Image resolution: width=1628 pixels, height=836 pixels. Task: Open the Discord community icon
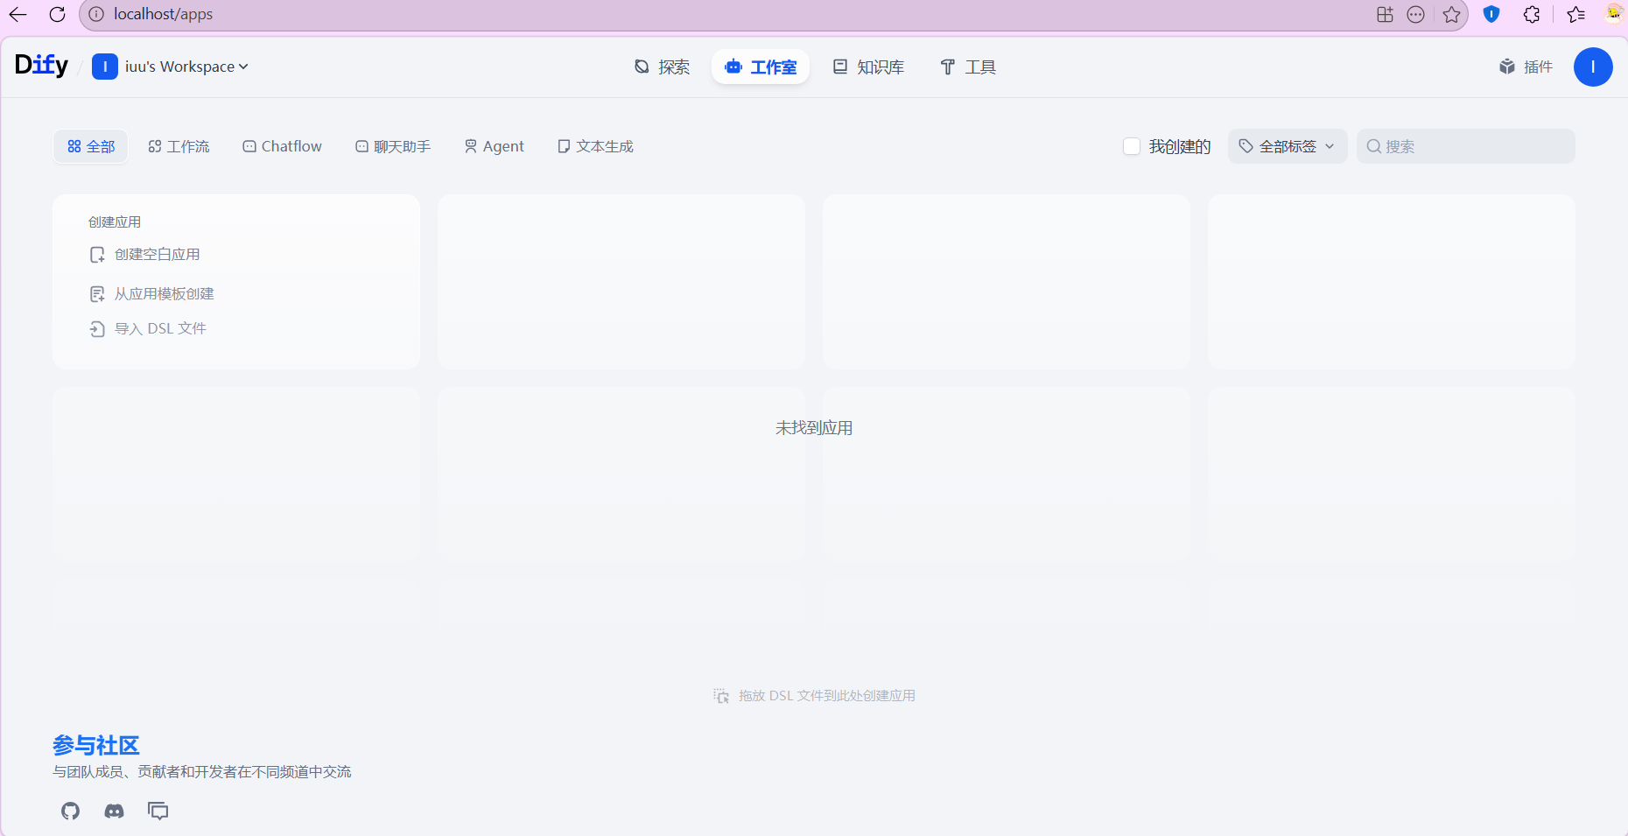coord(115,811)
